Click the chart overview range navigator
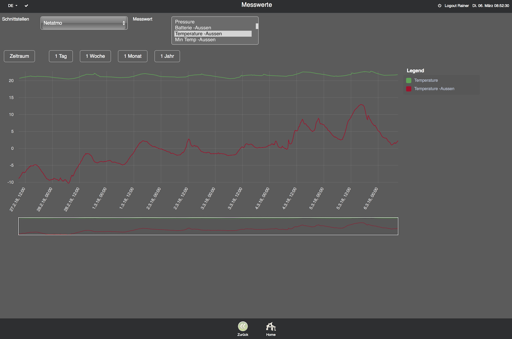Viewport: 512px width, 339px height. click(208, 226)
